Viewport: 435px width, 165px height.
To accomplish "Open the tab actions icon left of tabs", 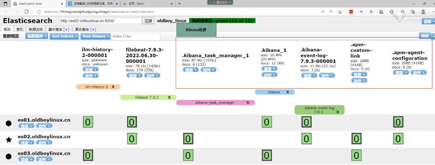I will [6, 4].
